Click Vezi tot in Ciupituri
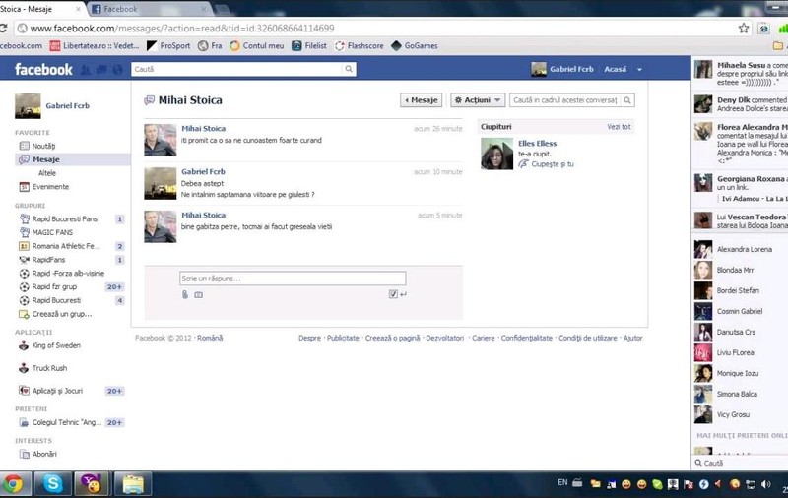This screenshot has height=498, width=788. pos(619,127)
